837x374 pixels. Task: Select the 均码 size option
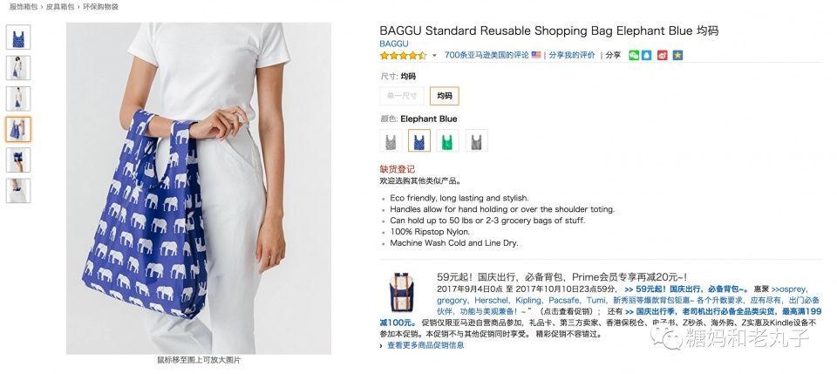[444, 96]
